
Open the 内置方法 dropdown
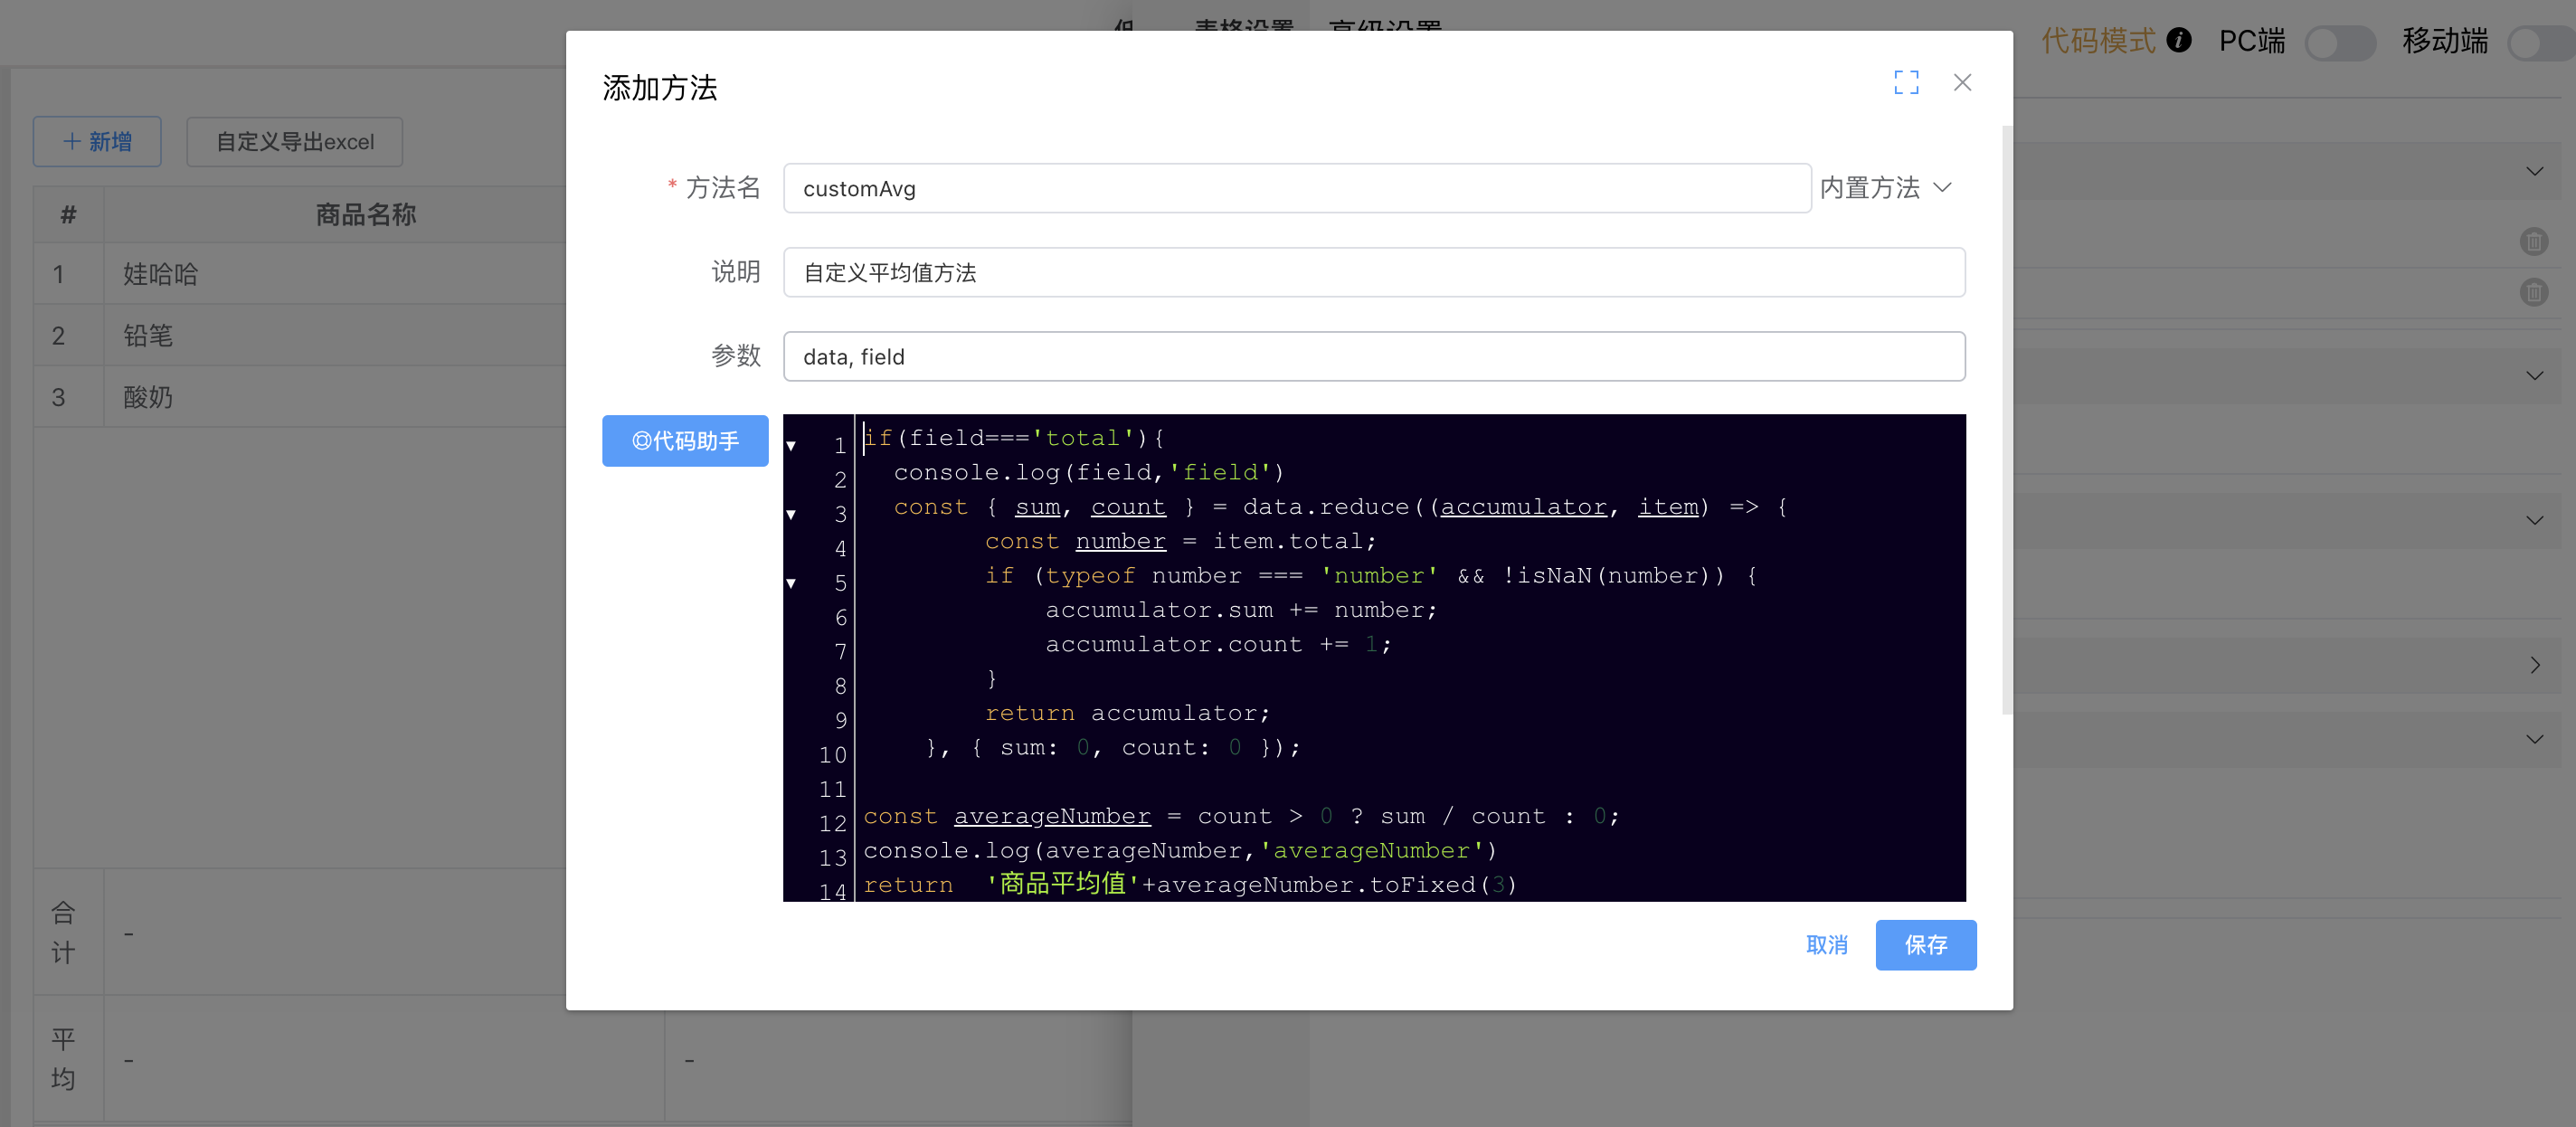pos(1886,188)
